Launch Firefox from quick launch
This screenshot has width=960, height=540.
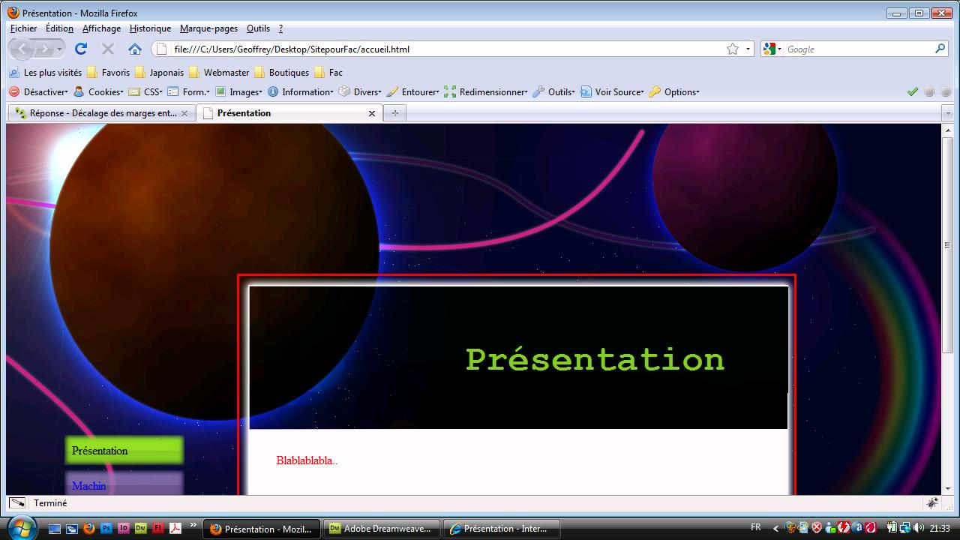click(89, 528)
